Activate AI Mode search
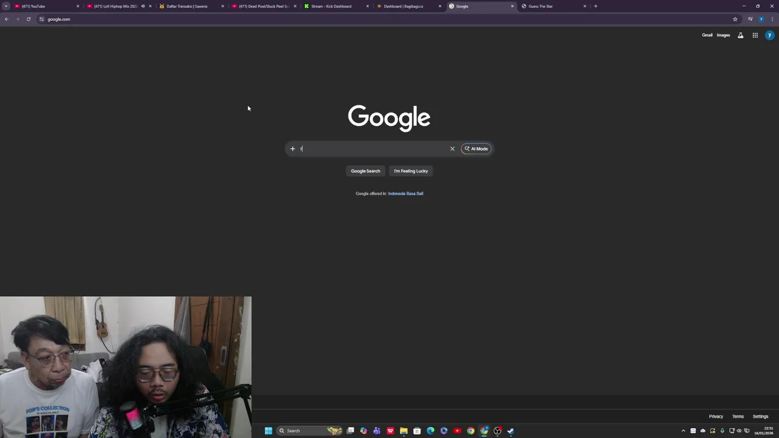The image size is (779, 438). pos(476,148)
